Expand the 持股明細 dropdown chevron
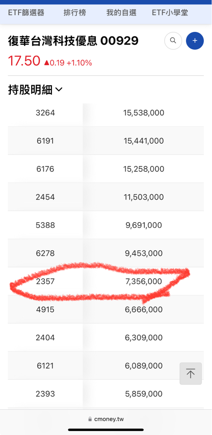The width and height of the screenshot is (212, 435). point(59,90)
